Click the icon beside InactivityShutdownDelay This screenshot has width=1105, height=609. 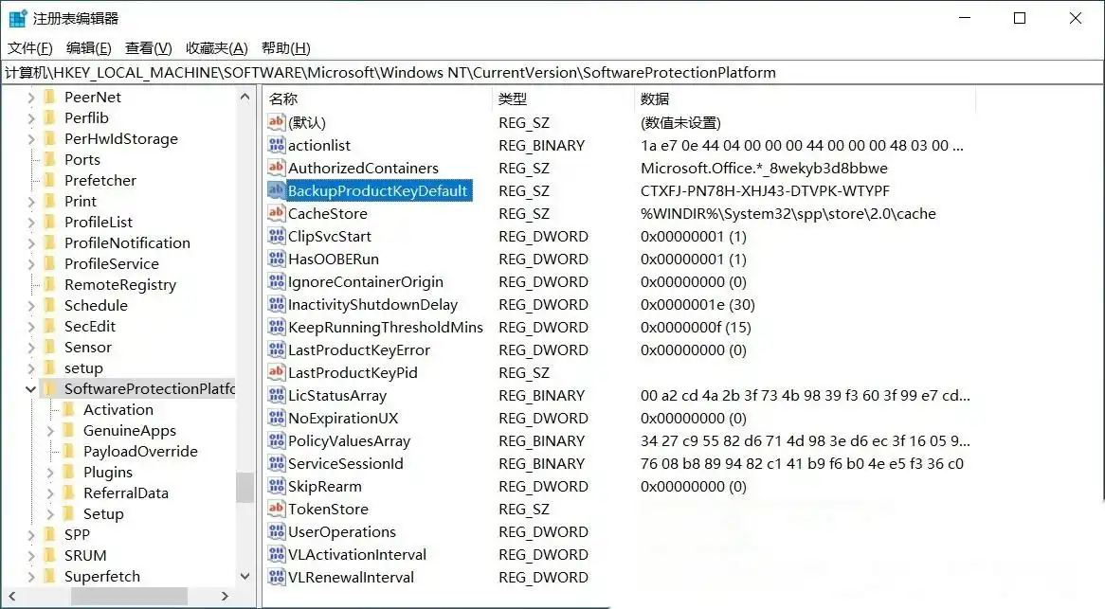click(x=277, y=304)
